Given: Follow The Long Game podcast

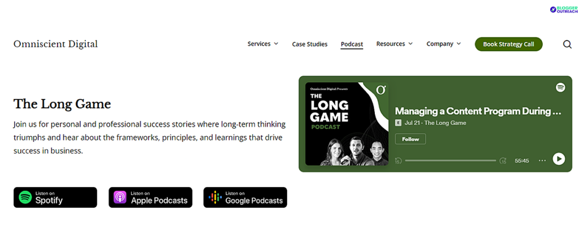Looking at the screenshot, I should point(411,139).
